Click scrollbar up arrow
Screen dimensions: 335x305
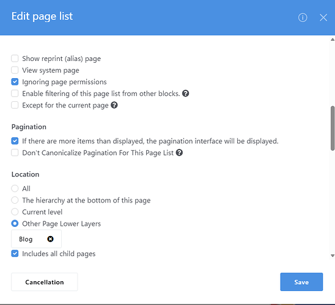point(333,40)
